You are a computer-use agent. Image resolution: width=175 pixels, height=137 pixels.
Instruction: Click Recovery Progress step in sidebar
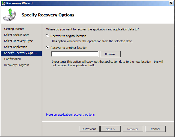pyautogui.click(x=16, y=65)
